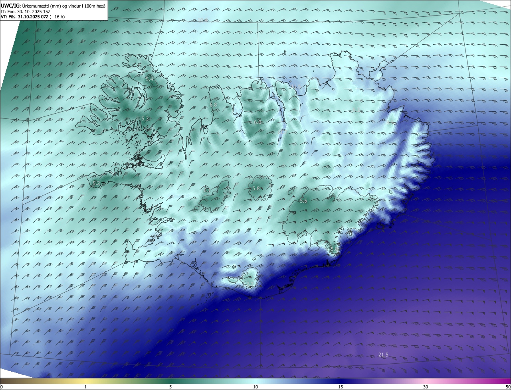Click the 5.4 value label on the map

coord(149,79)
